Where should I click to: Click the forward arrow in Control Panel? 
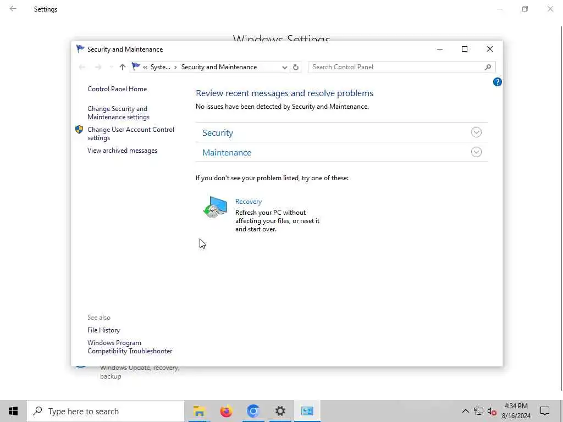pos(98,67)
